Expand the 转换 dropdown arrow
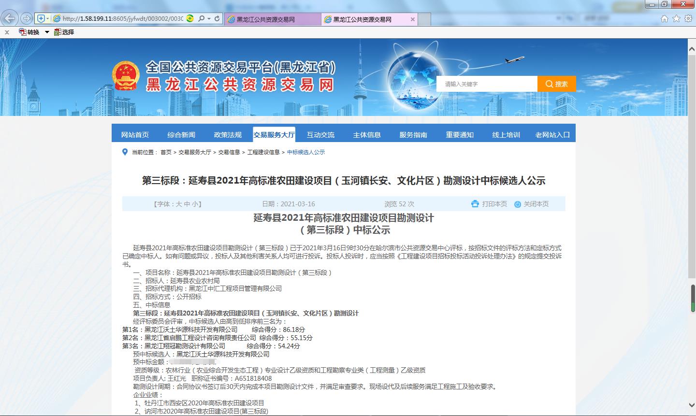Image resolution: width=696 pixels, height=416 pixels. coord(47,32)
